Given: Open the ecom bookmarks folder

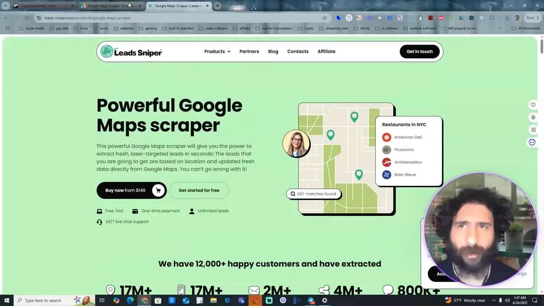Looking at the screenshot, I should (x=101, y=28).
